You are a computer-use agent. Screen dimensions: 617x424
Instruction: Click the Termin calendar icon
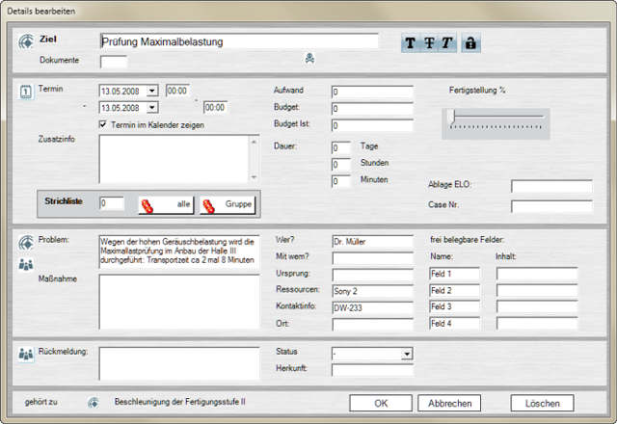(26, 91)
